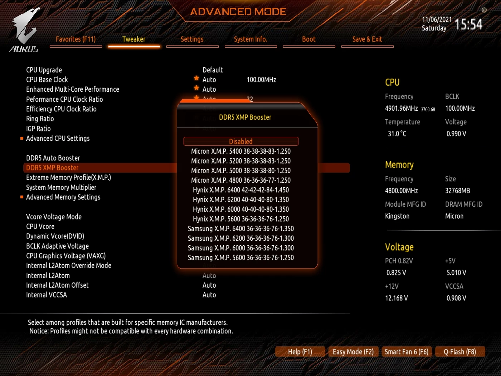Choose Micron X.M.P. 5000 38-38-38-80-1.250 profile
Image resolution: width=501 pixels, height=376 pixels.
[x=241, y=170]
